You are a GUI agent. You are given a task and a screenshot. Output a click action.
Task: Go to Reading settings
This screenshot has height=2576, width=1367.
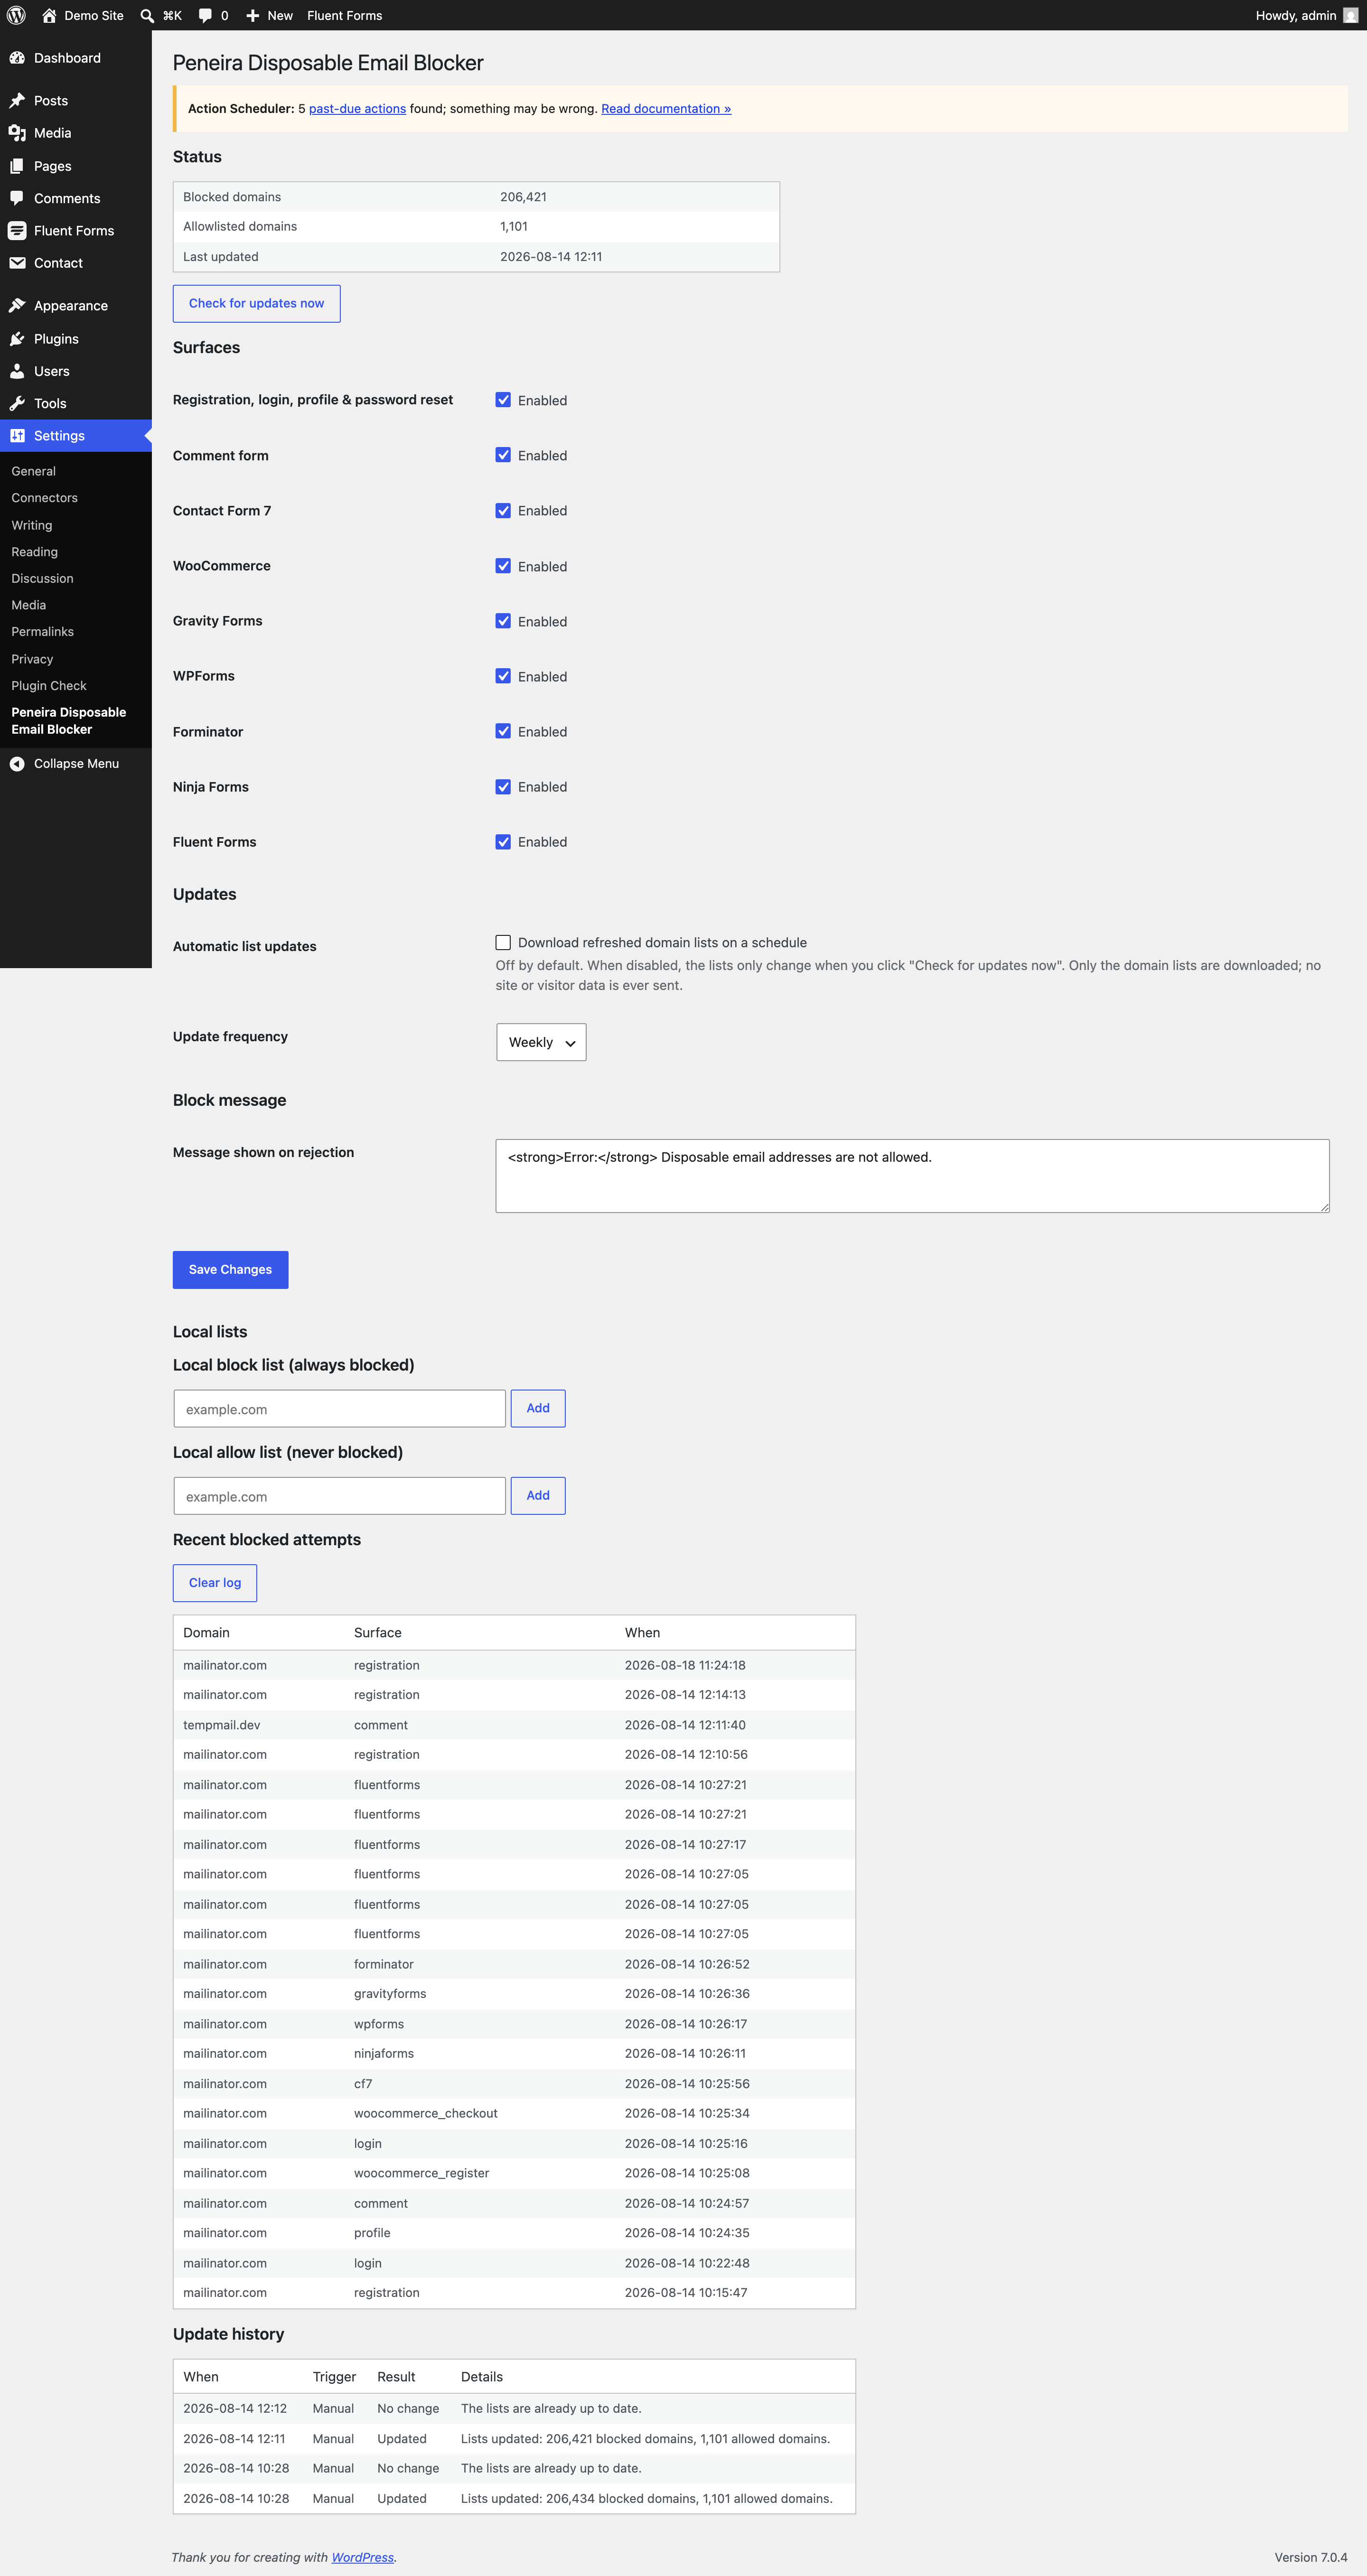34,552
